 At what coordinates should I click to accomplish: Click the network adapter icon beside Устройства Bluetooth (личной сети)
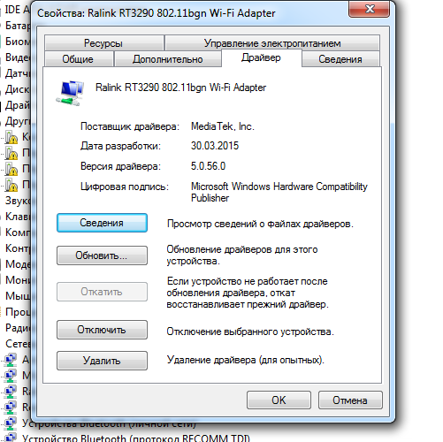tap(11, 423)
